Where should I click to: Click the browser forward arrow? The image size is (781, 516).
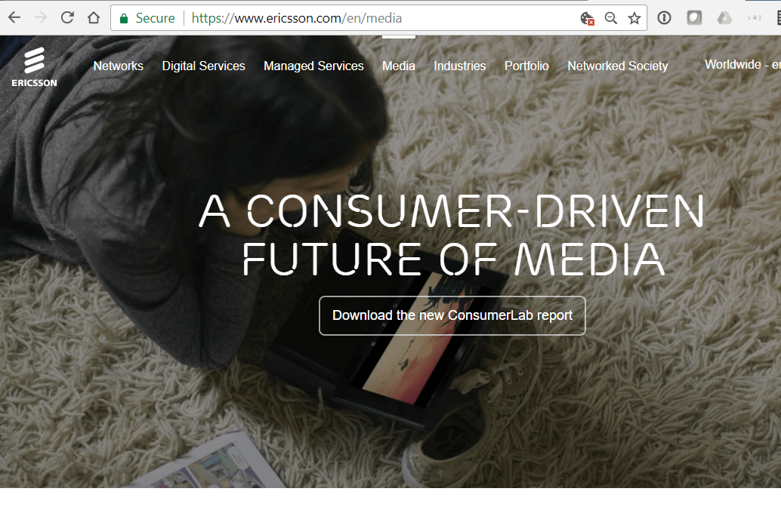tap(41, 17)
